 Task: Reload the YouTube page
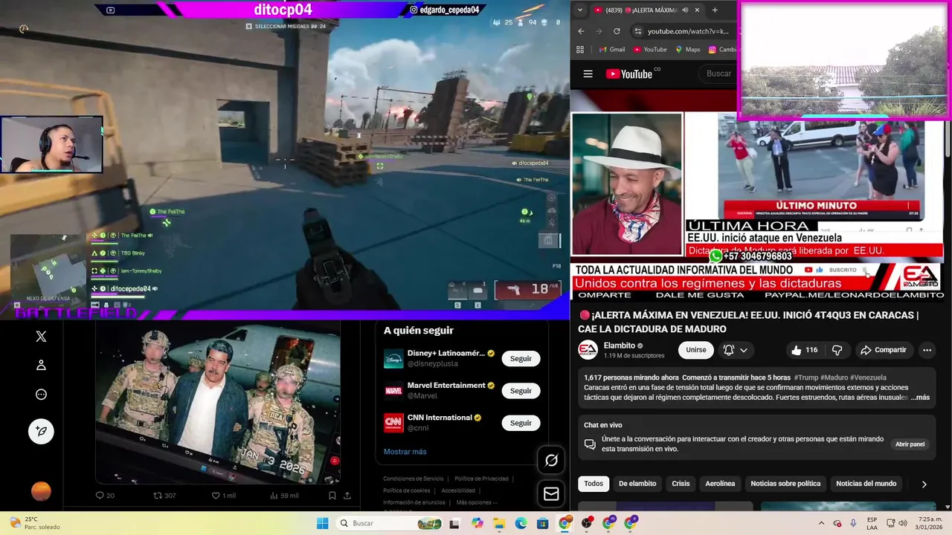click(617, 31)
